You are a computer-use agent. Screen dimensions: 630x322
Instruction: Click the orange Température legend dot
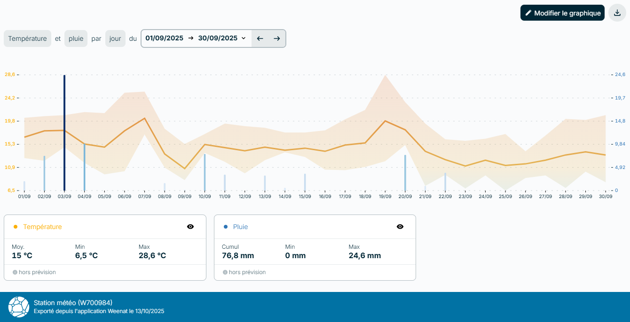pyautogui.click(x=16, y=227)
